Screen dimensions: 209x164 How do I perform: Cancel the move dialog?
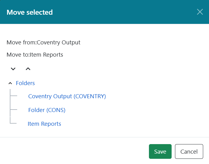(189, 151)
